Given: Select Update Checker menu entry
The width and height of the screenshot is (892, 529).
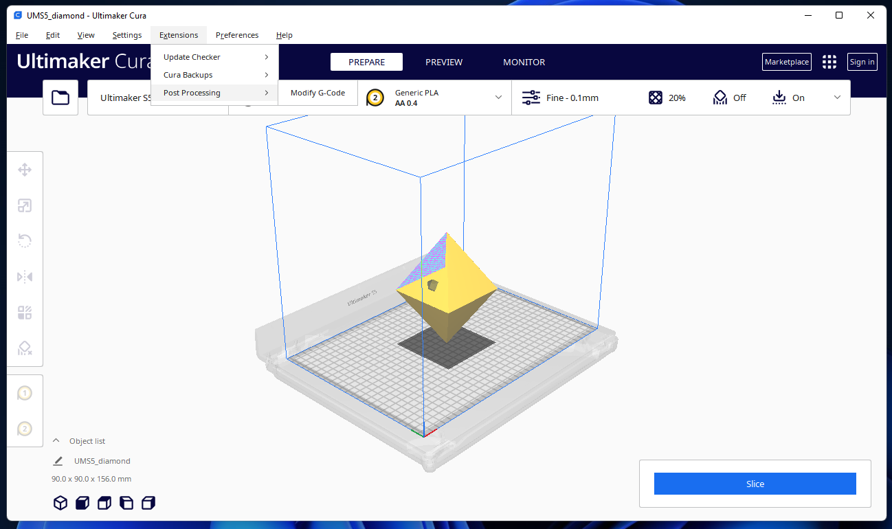Looking at the screenshot, I should (x=214, y=57).
